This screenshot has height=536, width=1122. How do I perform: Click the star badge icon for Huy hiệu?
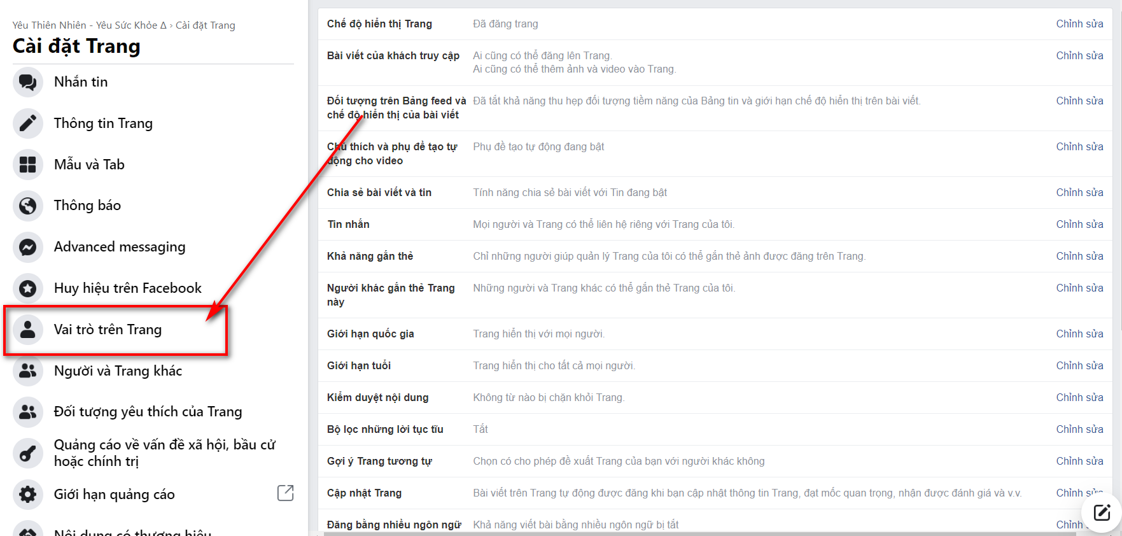coord(28,288)
